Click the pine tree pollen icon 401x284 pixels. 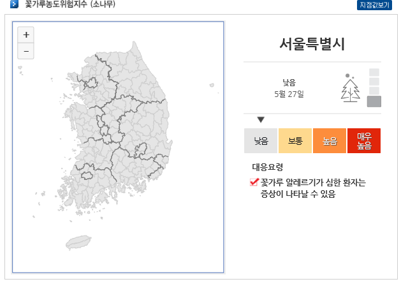(x=350, y=88)
